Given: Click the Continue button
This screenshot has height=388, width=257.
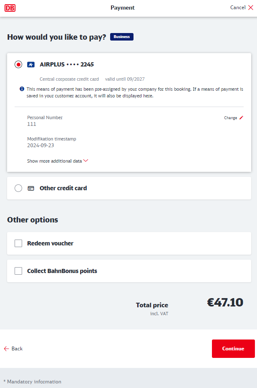Looking at the screenshot, I should point(233,349).
